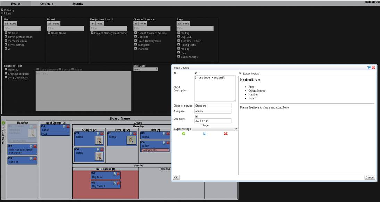The height and width of the screenshot is (202, 380).
Task: Open the Security tab
Action: pyautogui.click(x=77, y=3)
